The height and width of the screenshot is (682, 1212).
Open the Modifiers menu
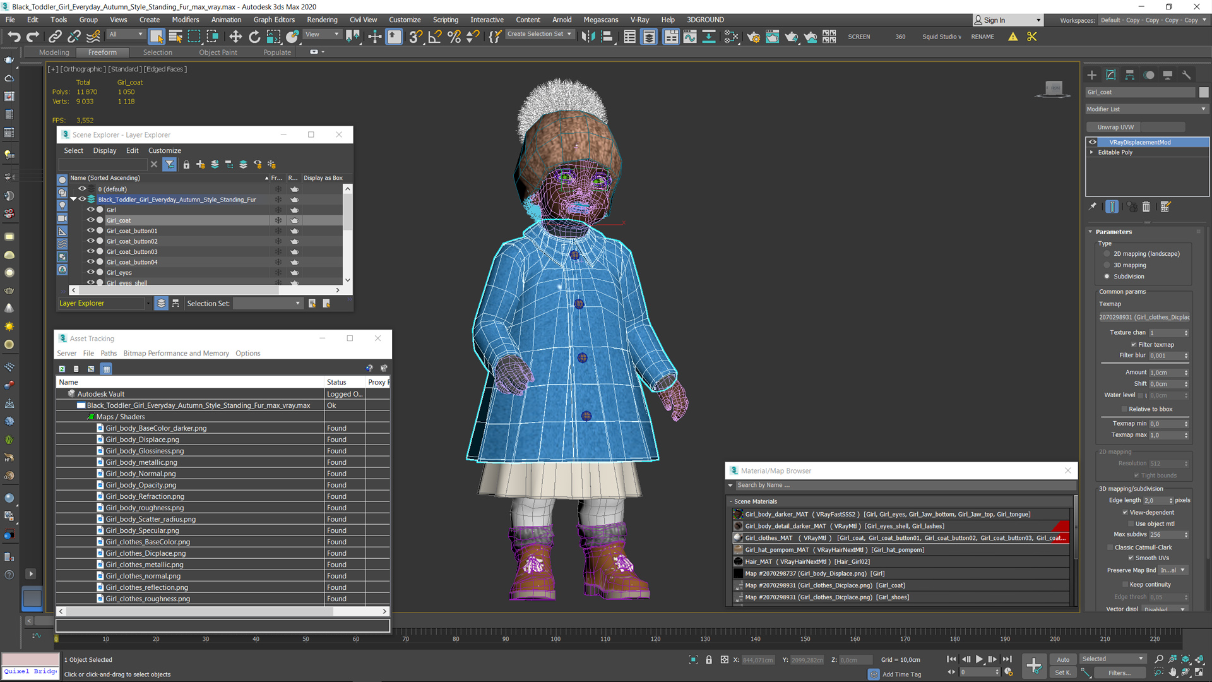pyautogui.click(x=185, y=20)
